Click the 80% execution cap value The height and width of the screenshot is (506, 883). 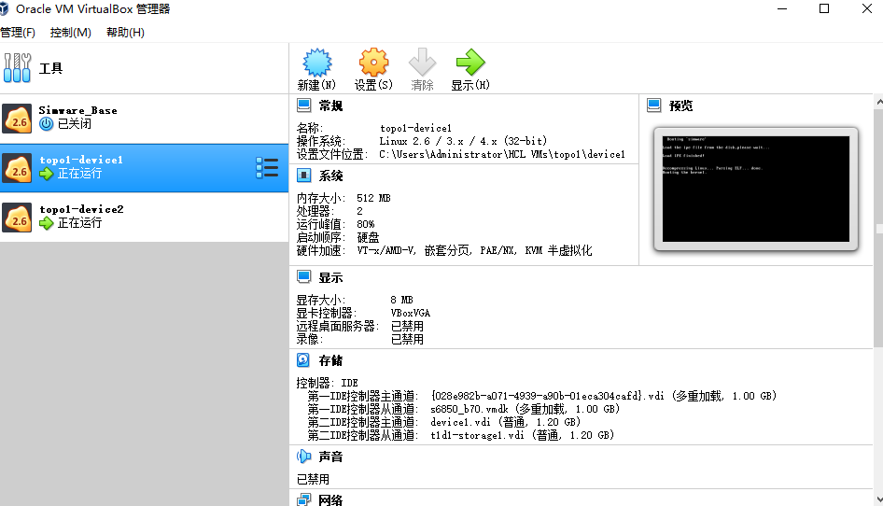pyautogui.click(x=366, y=224)
